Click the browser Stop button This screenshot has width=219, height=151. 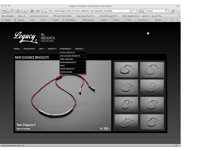(25, 11)
